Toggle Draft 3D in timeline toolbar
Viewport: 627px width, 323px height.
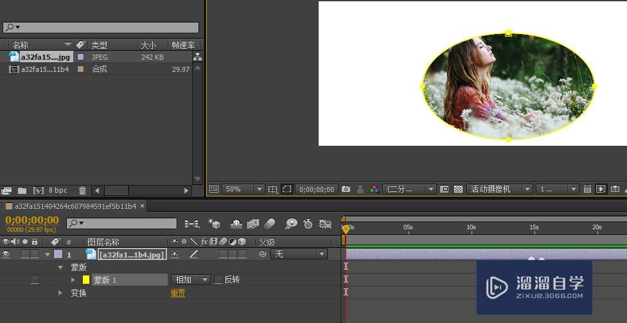click(x=214, y=224)
